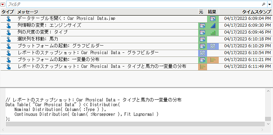
Task: Select message データテーブルを開く: Car Physical Data.jmp
Action: (x=66, y=19)
